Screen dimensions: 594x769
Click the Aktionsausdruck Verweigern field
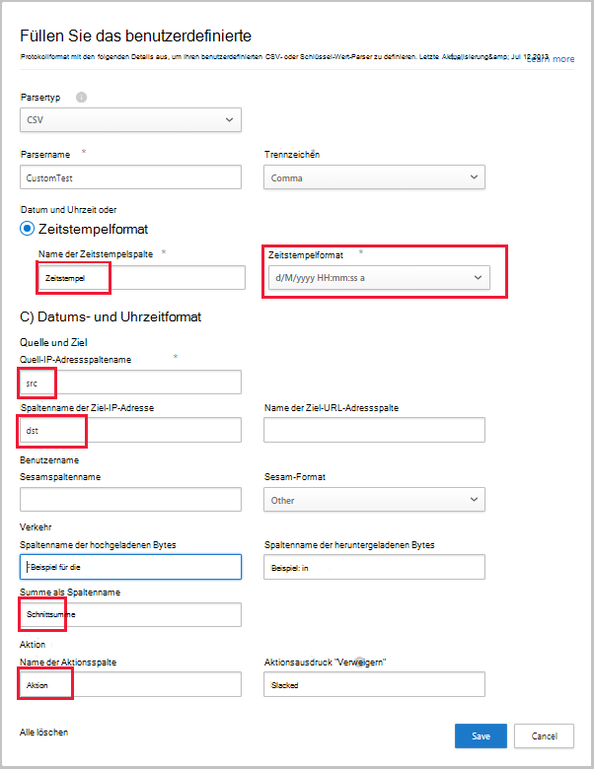374,684
